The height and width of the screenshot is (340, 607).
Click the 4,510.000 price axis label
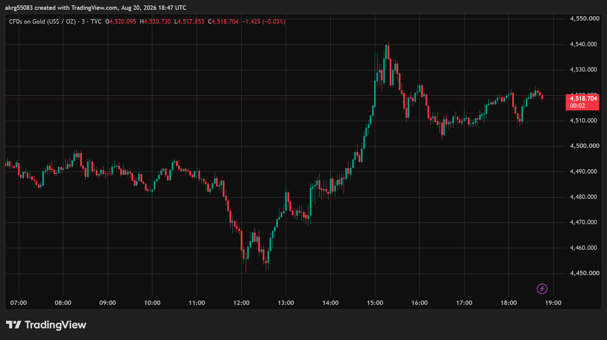click(583, 121)
